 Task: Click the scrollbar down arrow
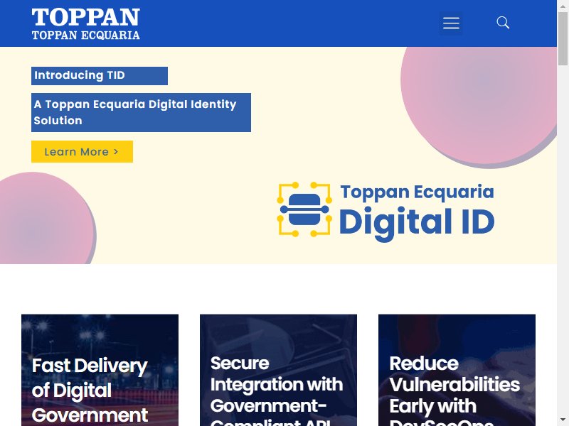(563, 421)
